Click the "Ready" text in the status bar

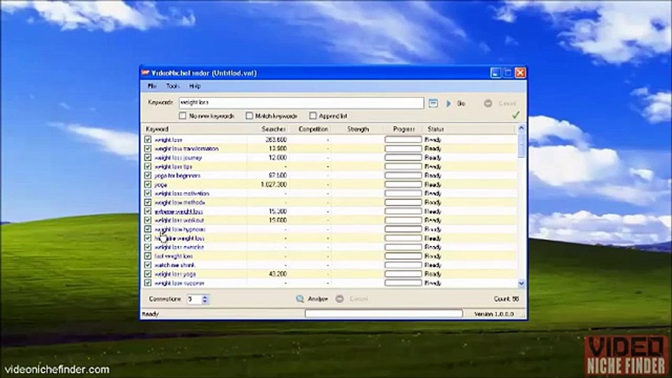150,314
